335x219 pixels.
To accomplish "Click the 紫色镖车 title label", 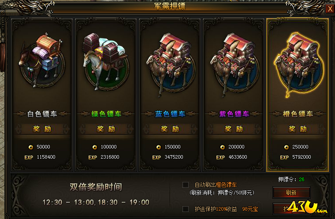I will pos(234,114).
